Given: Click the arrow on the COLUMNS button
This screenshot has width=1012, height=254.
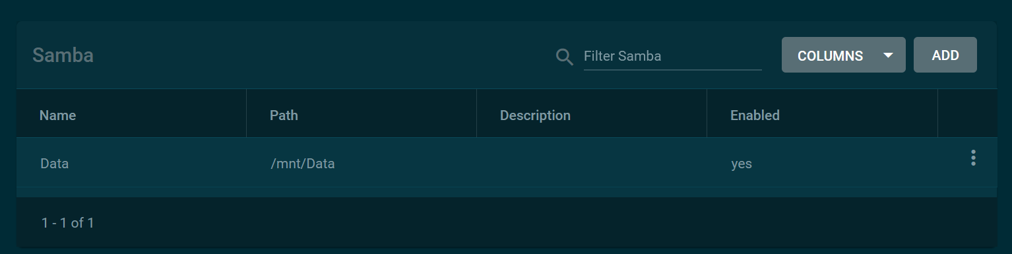Looking at the screenshot, I should click(x=888, y=55).
